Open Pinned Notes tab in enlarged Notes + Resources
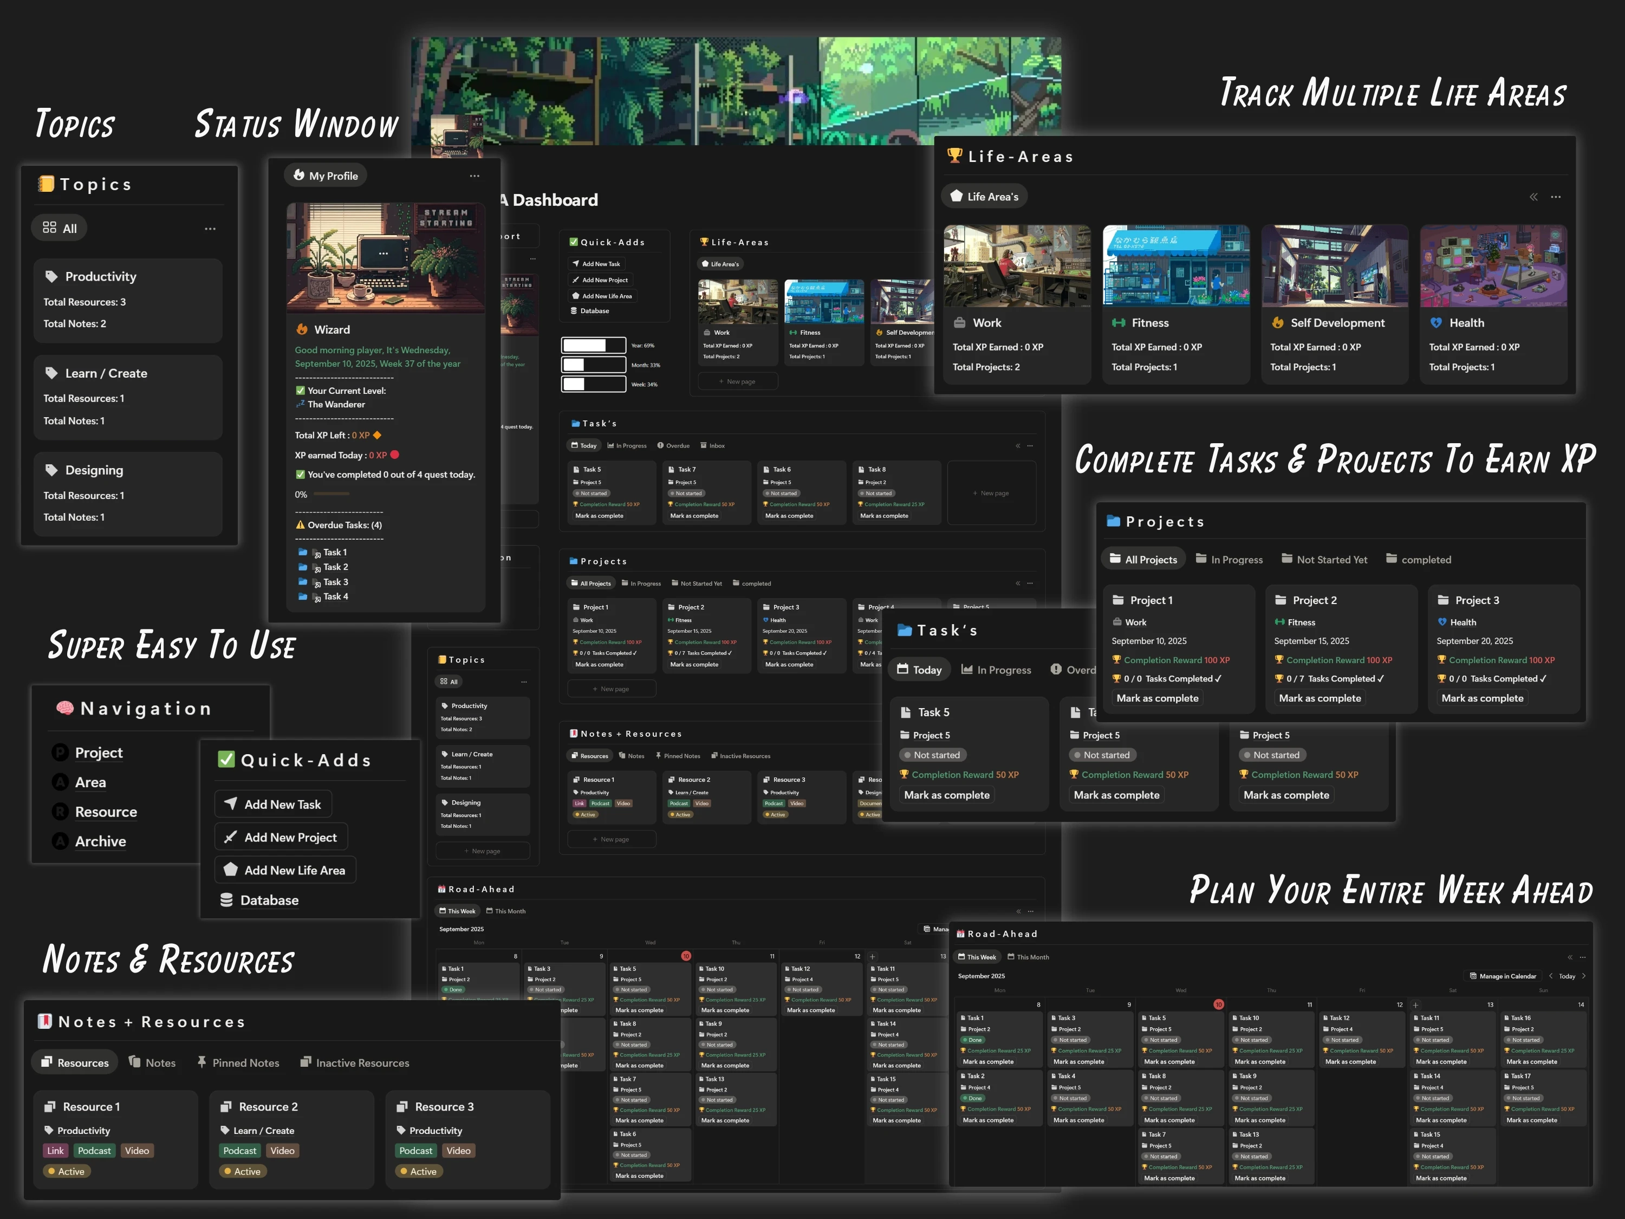 point(238,1062)
